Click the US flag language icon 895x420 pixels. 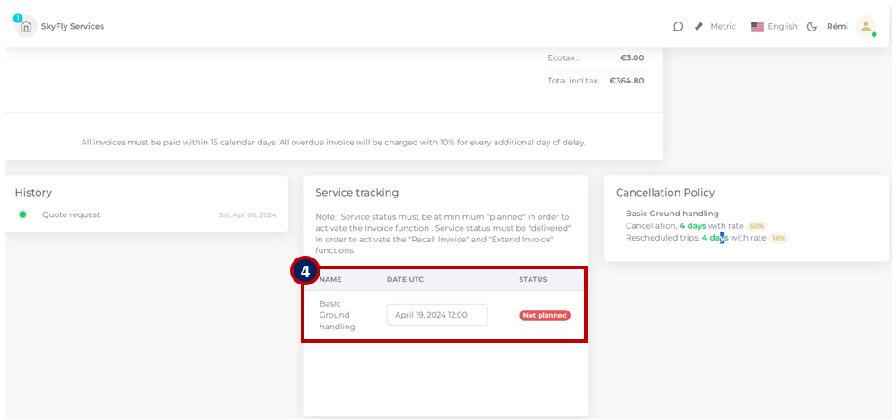coord(758,26)
